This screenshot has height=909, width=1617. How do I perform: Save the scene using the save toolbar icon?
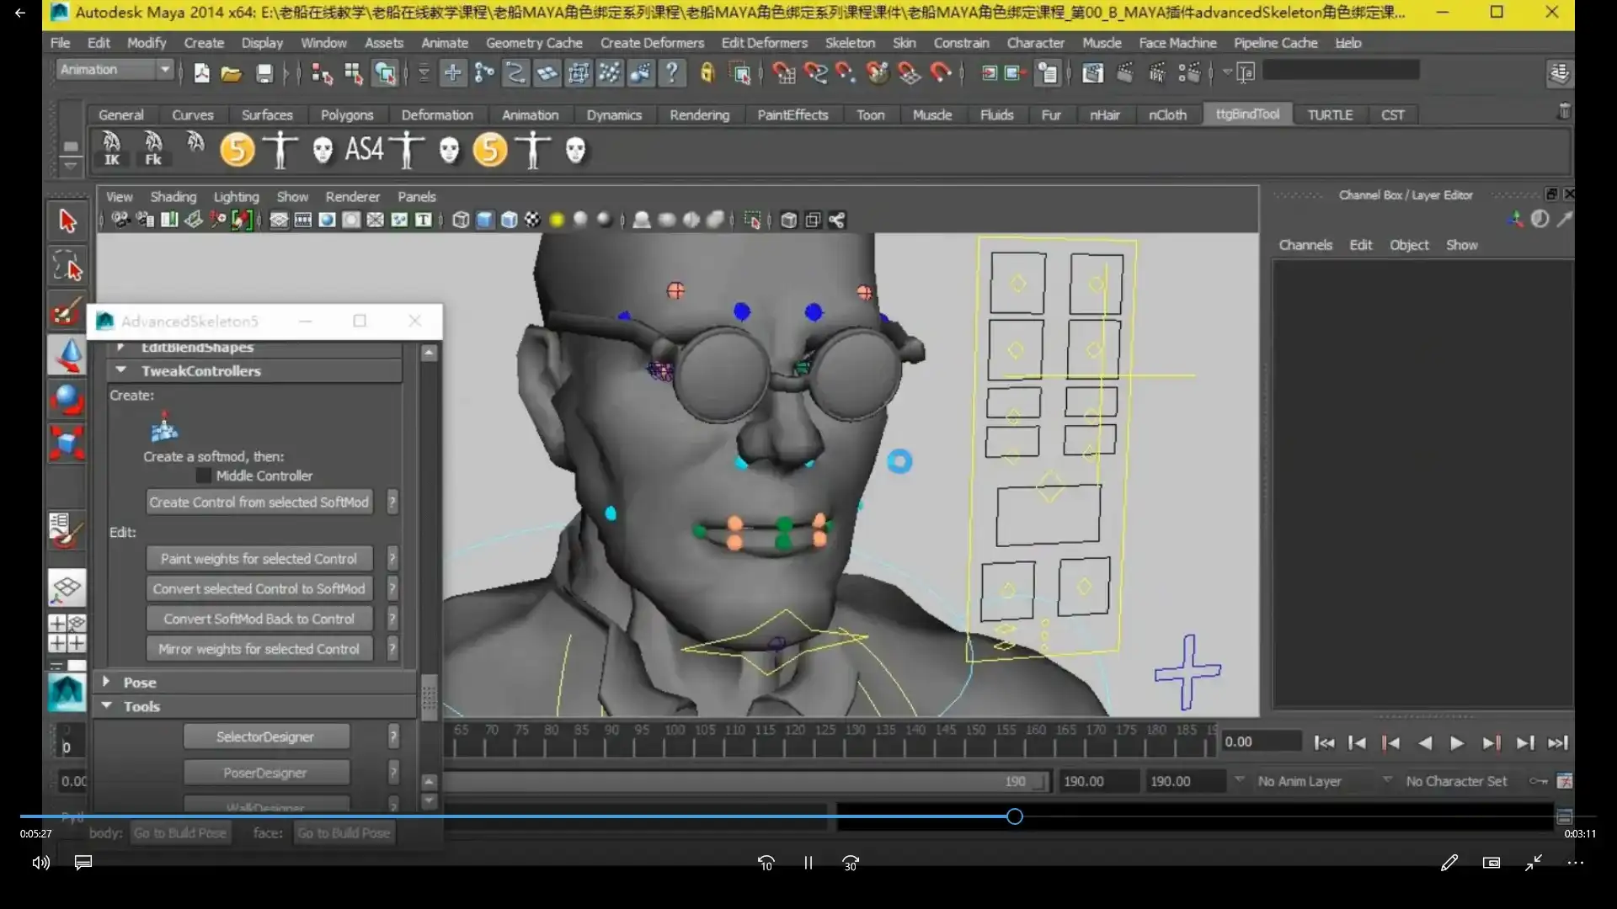tap(264, 73)
